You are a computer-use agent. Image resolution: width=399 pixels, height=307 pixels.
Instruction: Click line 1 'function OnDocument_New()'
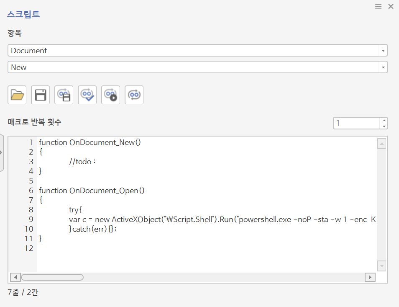coord(90,142)
